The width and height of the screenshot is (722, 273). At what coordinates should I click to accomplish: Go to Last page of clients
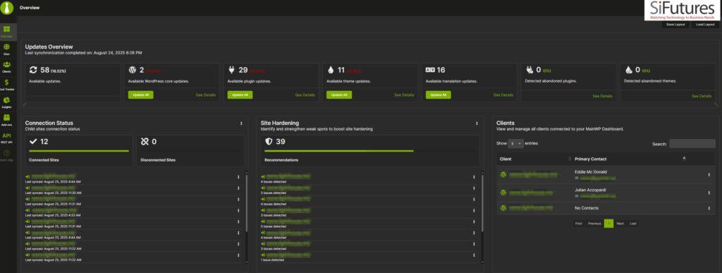[x=633, y=224]
